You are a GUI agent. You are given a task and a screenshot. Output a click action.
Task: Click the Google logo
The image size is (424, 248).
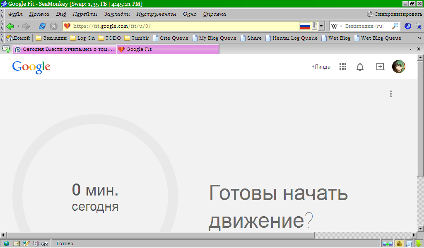point(31,67)
